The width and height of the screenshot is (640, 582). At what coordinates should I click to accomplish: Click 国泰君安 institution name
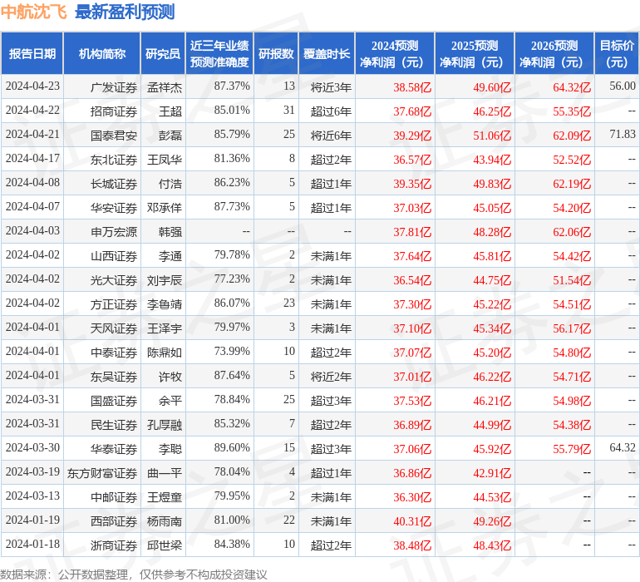114,136
